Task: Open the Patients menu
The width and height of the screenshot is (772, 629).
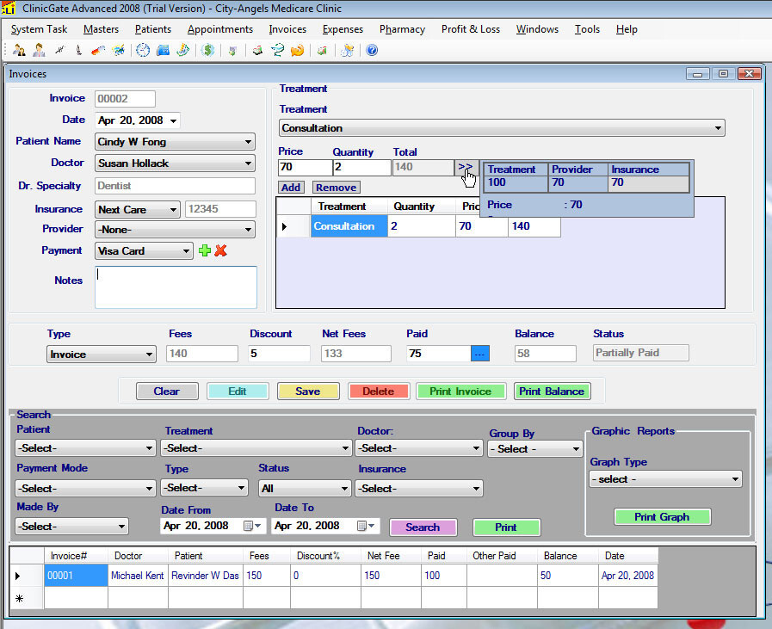Action: click(153, 29)
